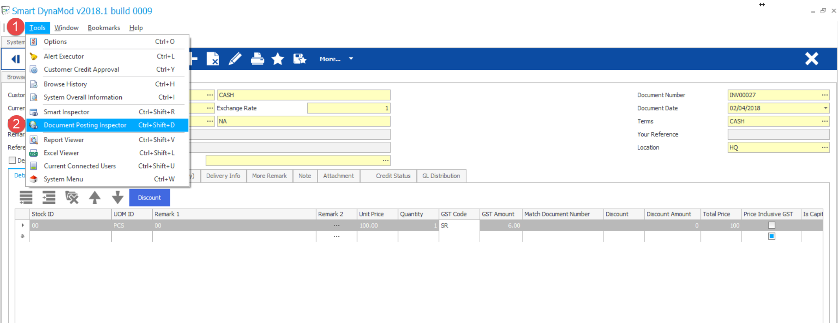Viewport: 838px width, 323px height.
Task: Choose Current Connected Users menu entry
Action: [x=107, y=166]
